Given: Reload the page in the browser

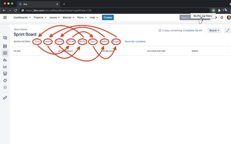Looking at the screenshot, I should [16, 10].
